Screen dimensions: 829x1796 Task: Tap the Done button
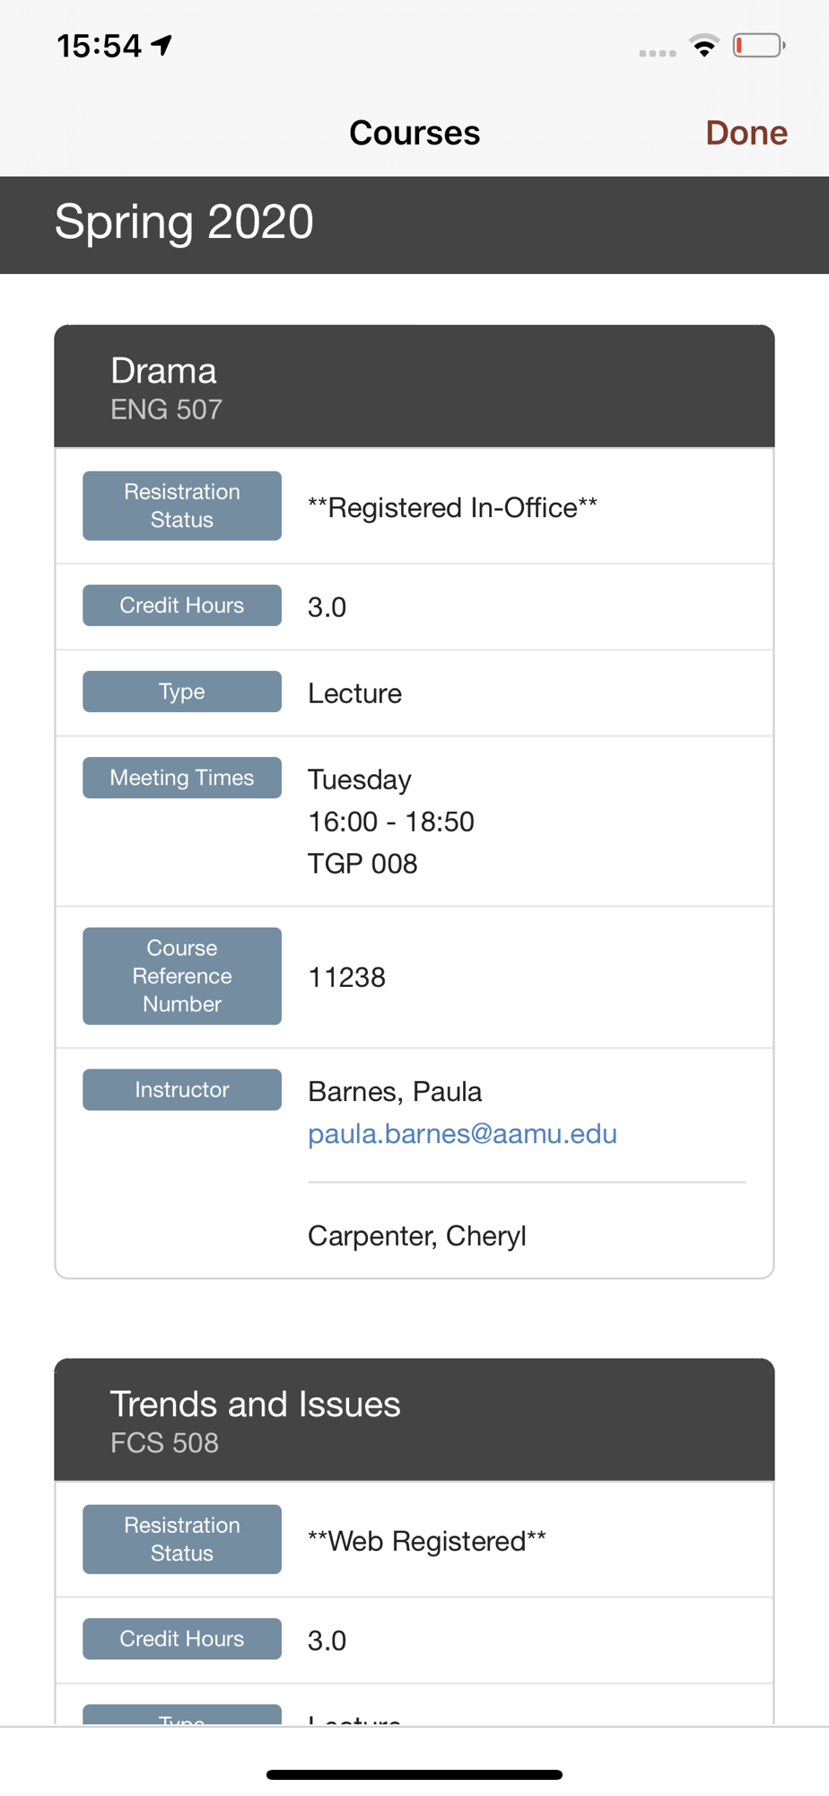coord(746,133)
